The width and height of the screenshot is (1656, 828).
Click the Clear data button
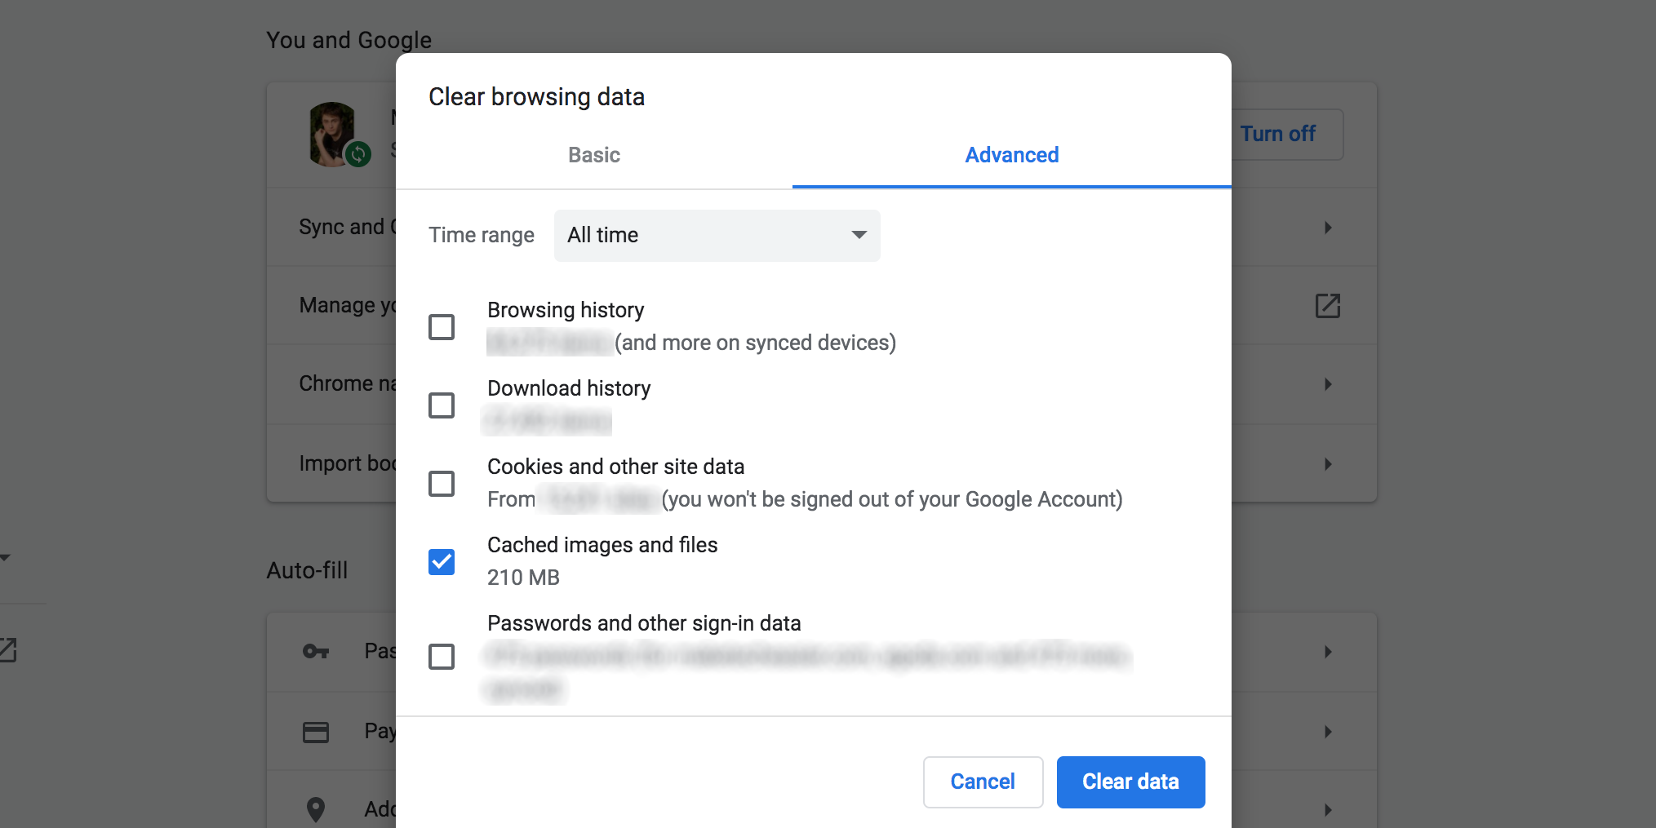pyautogui.click(x=1130, y=782)
